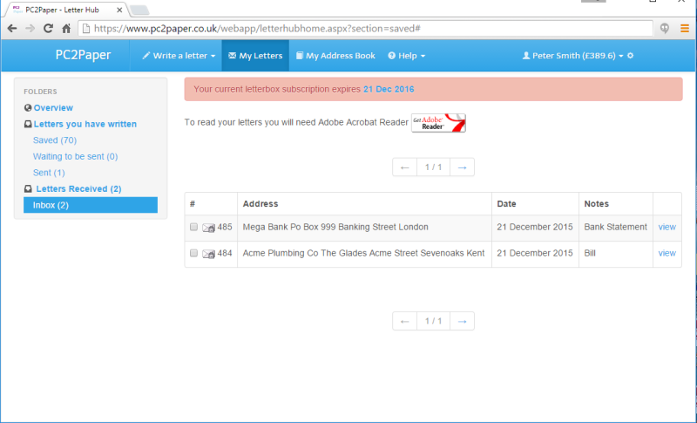
Task: Close the PC2Paper browser tab
Action: [119, 10]
